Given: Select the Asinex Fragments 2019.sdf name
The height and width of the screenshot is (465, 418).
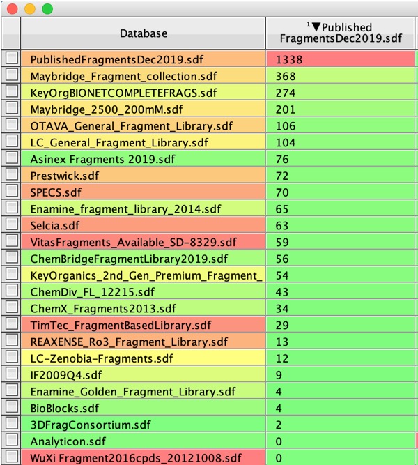Looking at the screenshot, I should click(102, 159).
